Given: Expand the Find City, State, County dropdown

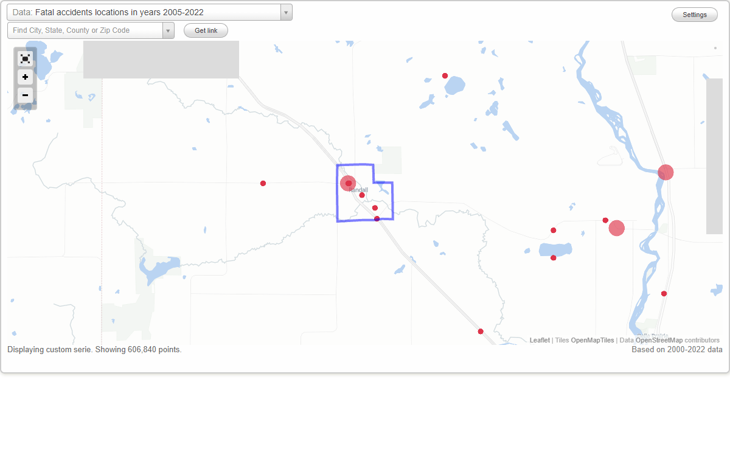Looking at the screenshot, I should pos(169,30).
